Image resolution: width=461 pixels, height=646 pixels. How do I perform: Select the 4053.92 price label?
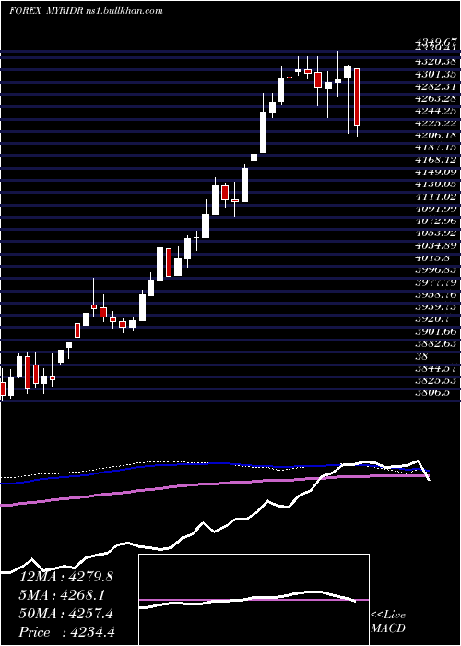[x=437, y=233]
